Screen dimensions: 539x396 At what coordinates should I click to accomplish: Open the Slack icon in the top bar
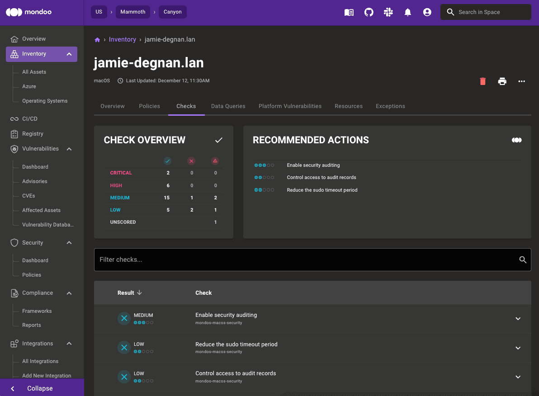pyautogui.click(x=388, y=12)
